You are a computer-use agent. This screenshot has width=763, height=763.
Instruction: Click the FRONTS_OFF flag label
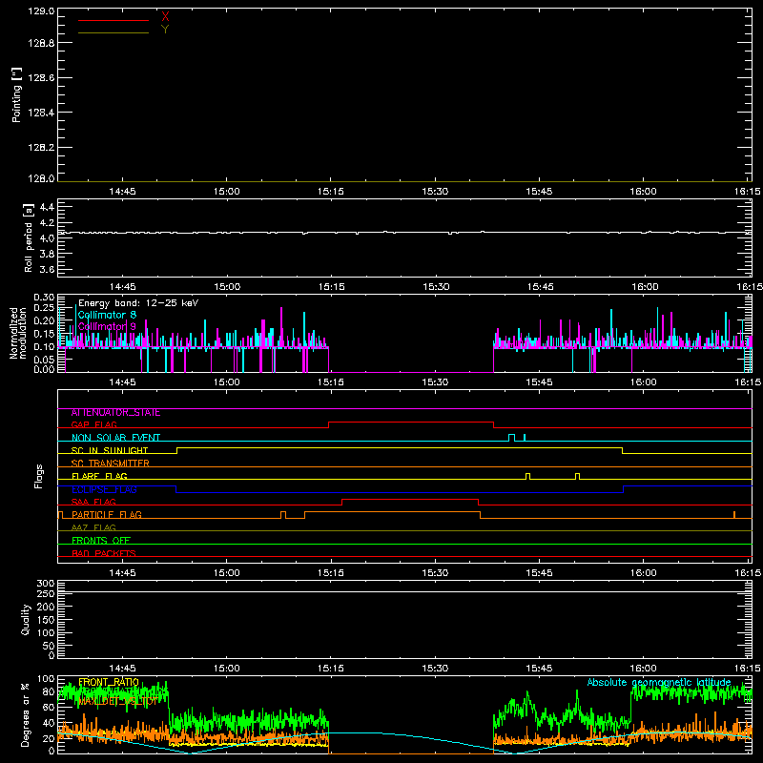coord(101,541)
